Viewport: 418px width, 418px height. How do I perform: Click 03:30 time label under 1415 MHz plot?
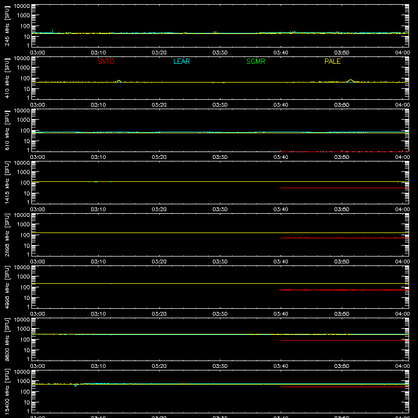point(220,210)
